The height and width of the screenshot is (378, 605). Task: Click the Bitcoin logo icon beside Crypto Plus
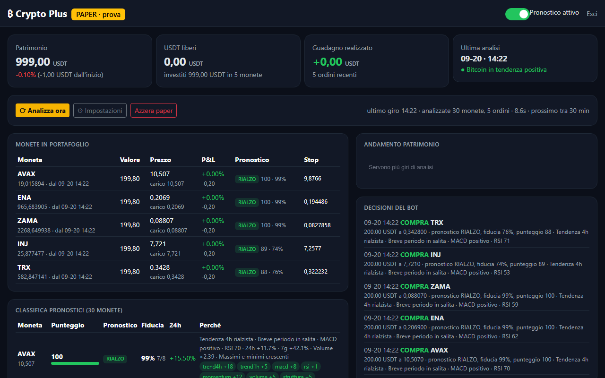10,14
